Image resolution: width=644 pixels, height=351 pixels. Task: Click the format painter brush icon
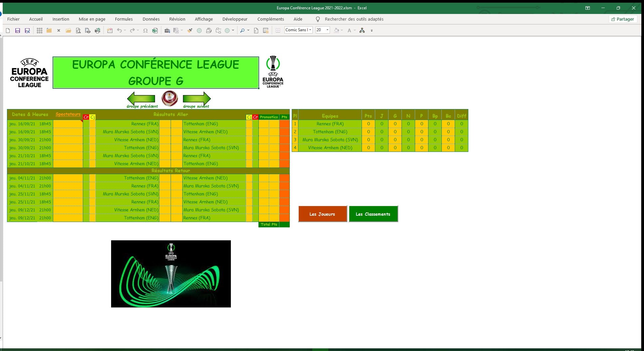(x=190, y=31)
